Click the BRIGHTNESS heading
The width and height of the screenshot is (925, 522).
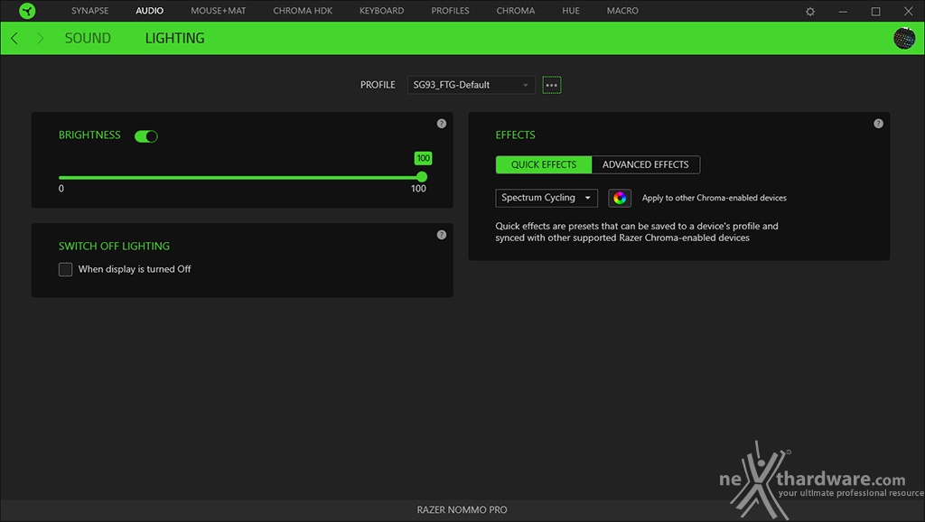pyautogui.click(x=89, y=135)
